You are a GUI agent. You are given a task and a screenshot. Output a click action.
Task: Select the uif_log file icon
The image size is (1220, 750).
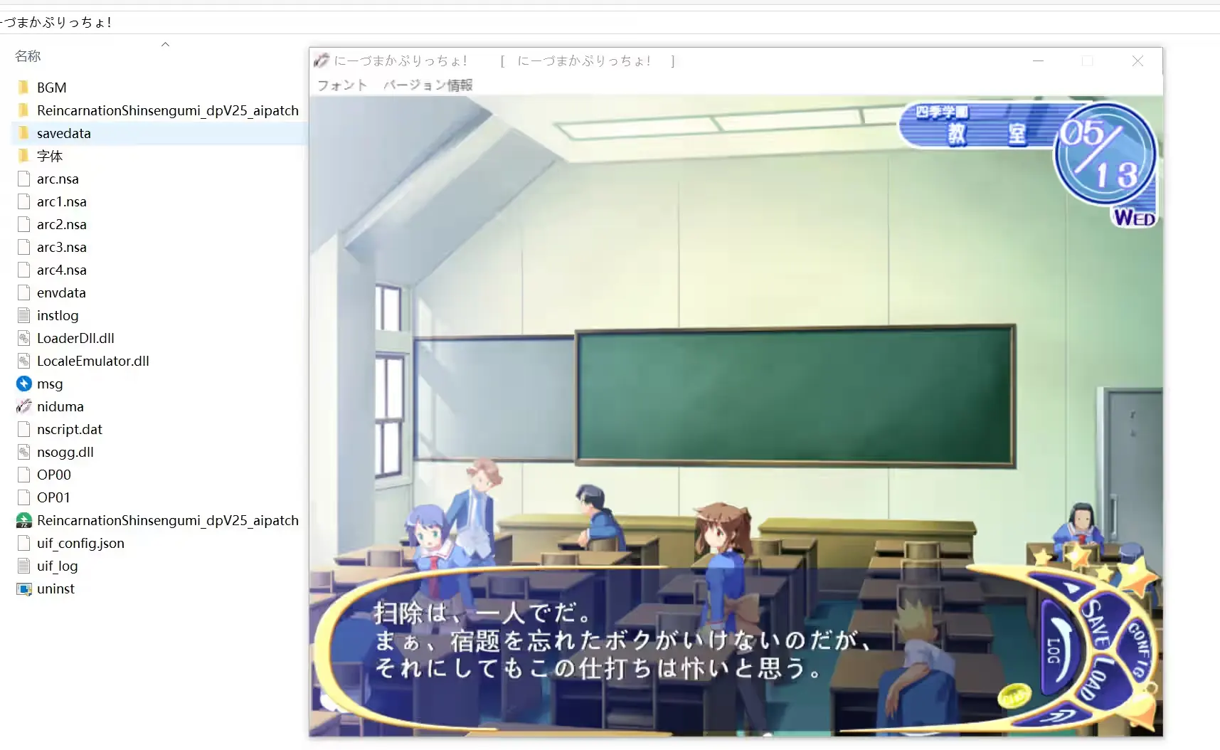coord(23,566)
